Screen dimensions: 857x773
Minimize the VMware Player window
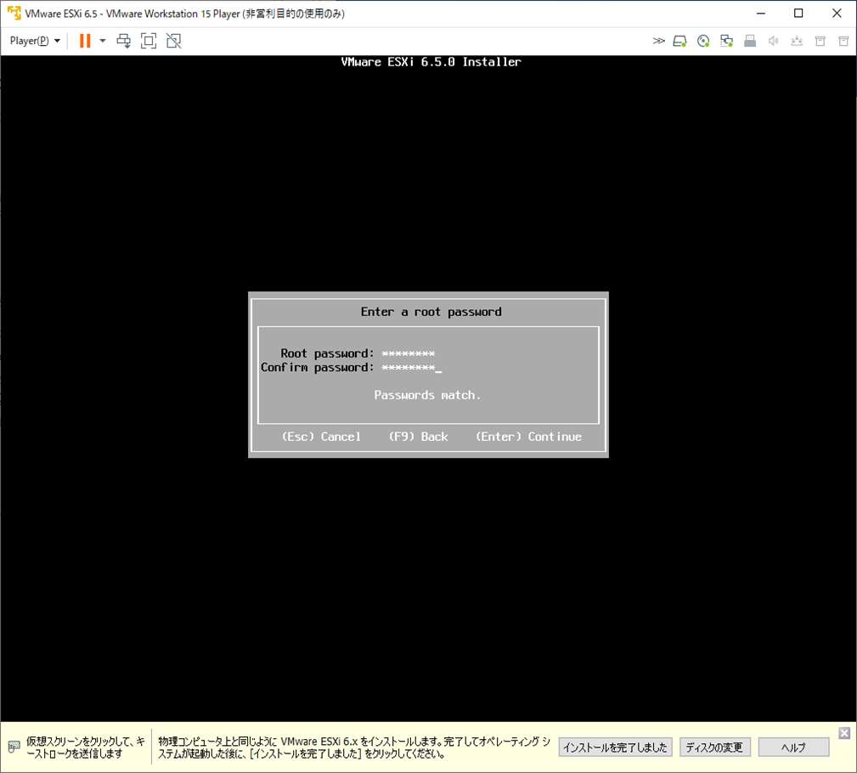(761, 13)
